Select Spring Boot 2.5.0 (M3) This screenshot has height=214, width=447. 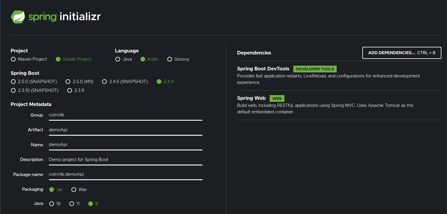pos(68,82)
